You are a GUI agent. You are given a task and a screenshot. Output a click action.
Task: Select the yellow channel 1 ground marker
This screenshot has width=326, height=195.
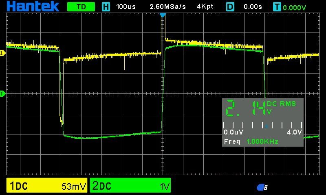point(2,53)
